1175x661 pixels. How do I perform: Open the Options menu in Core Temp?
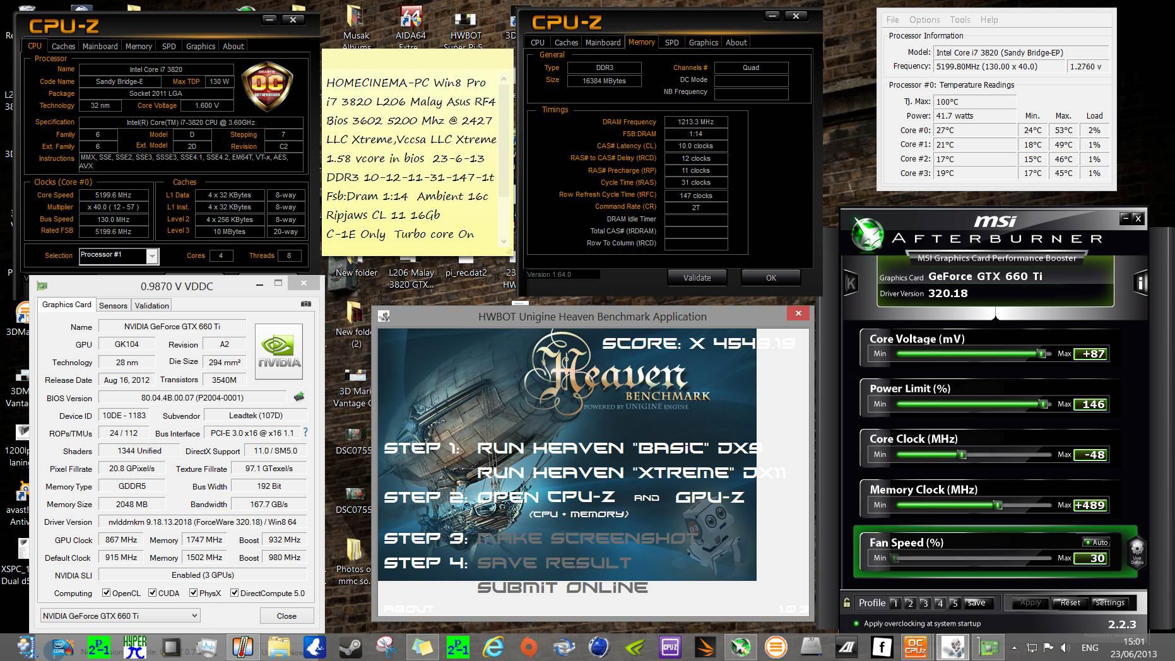[924, 20]
